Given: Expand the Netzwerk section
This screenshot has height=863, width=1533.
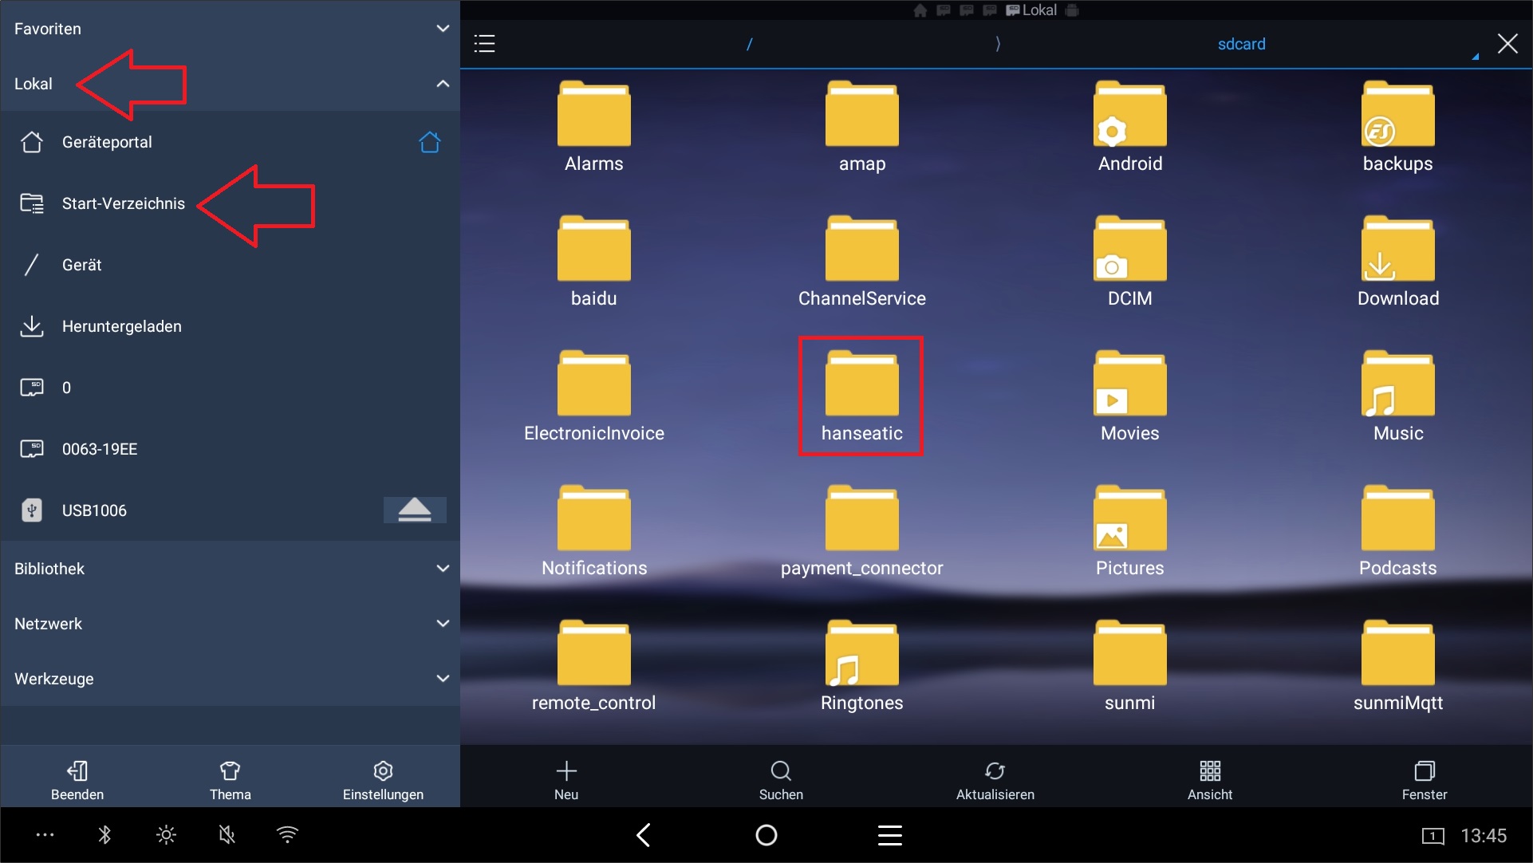Looking at the screenshot, I should [443, 624].
